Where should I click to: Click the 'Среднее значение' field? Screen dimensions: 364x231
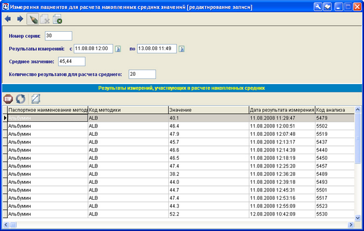pyautogui.click(x=70, y=61)
